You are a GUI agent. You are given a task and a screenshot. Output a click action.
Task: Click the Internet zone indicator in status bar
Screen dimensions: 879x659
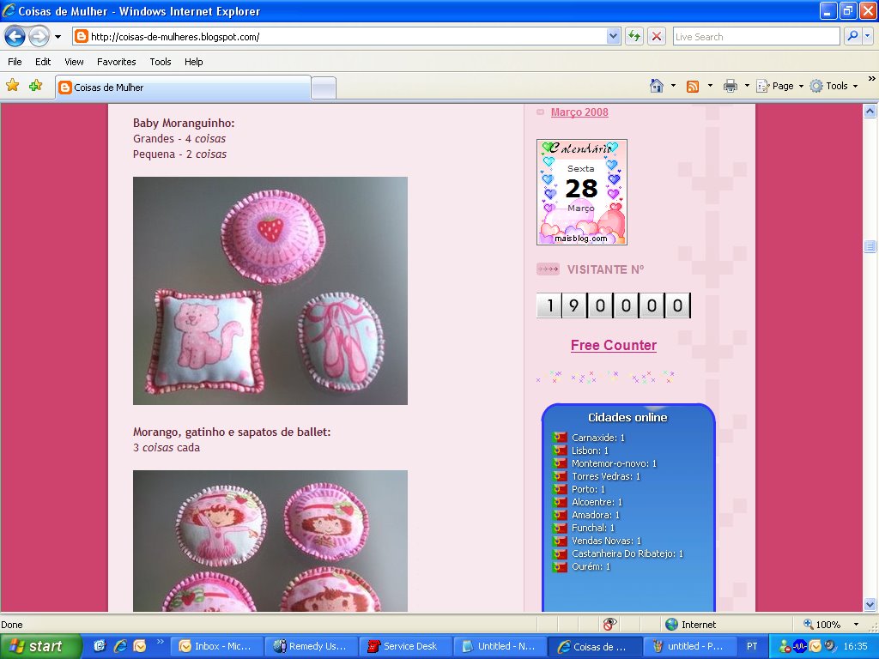pyautogui.click(x=690, y=625)
